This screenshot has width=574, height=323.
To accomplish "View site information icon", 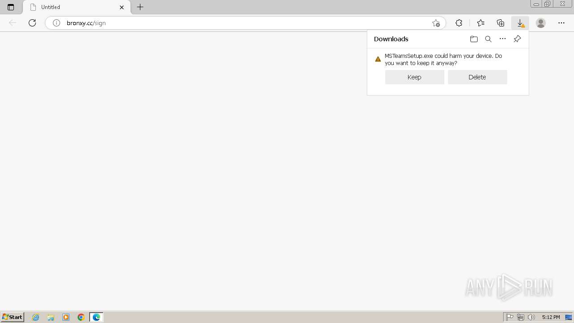I will (57, 23).
